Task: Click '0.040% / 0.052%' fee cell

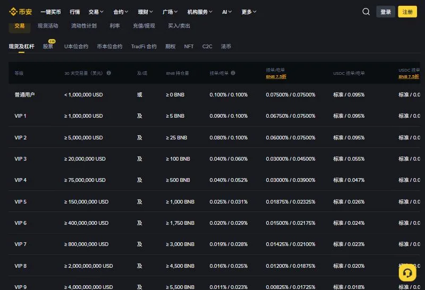Action: [228, 180]
